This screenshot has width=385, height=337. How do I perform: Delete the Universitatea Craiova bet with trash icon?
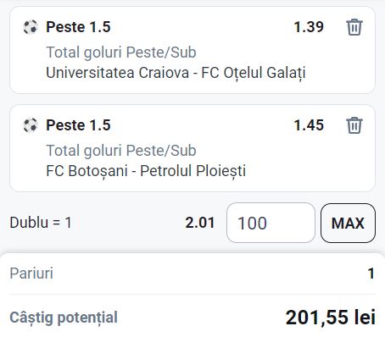point(354,27)
